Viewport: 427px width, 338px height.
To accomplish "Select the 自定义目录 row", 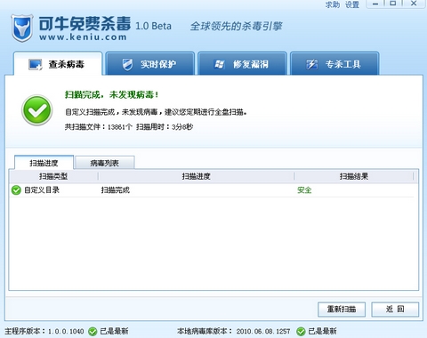I will pyautogui.click(x=213, y=190).
